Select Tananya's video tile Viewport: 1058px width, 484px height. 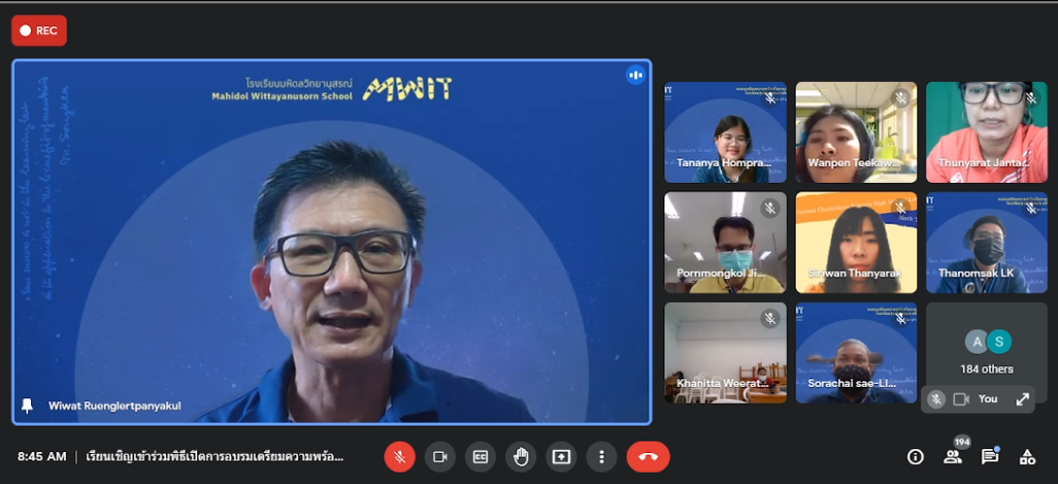[x=725, y=132]
